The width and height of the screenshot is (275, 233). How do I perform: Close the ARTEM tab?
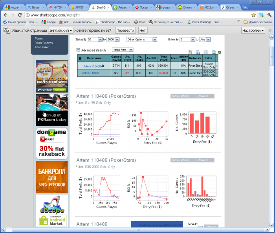coord(87,7)
